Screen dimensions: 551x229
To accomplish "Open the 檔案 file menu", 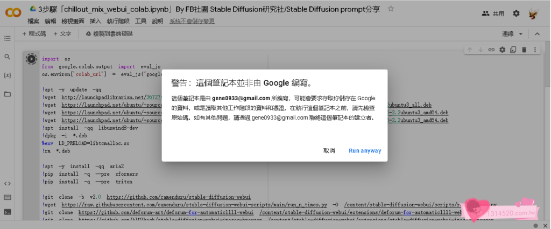I will 34,22.
